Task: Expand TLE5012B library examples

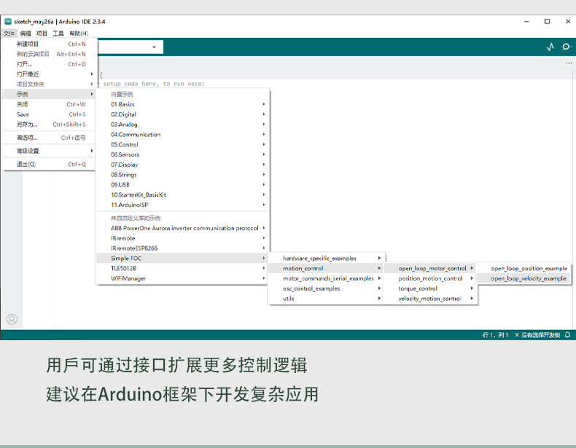Action: (x=182, y=268)
